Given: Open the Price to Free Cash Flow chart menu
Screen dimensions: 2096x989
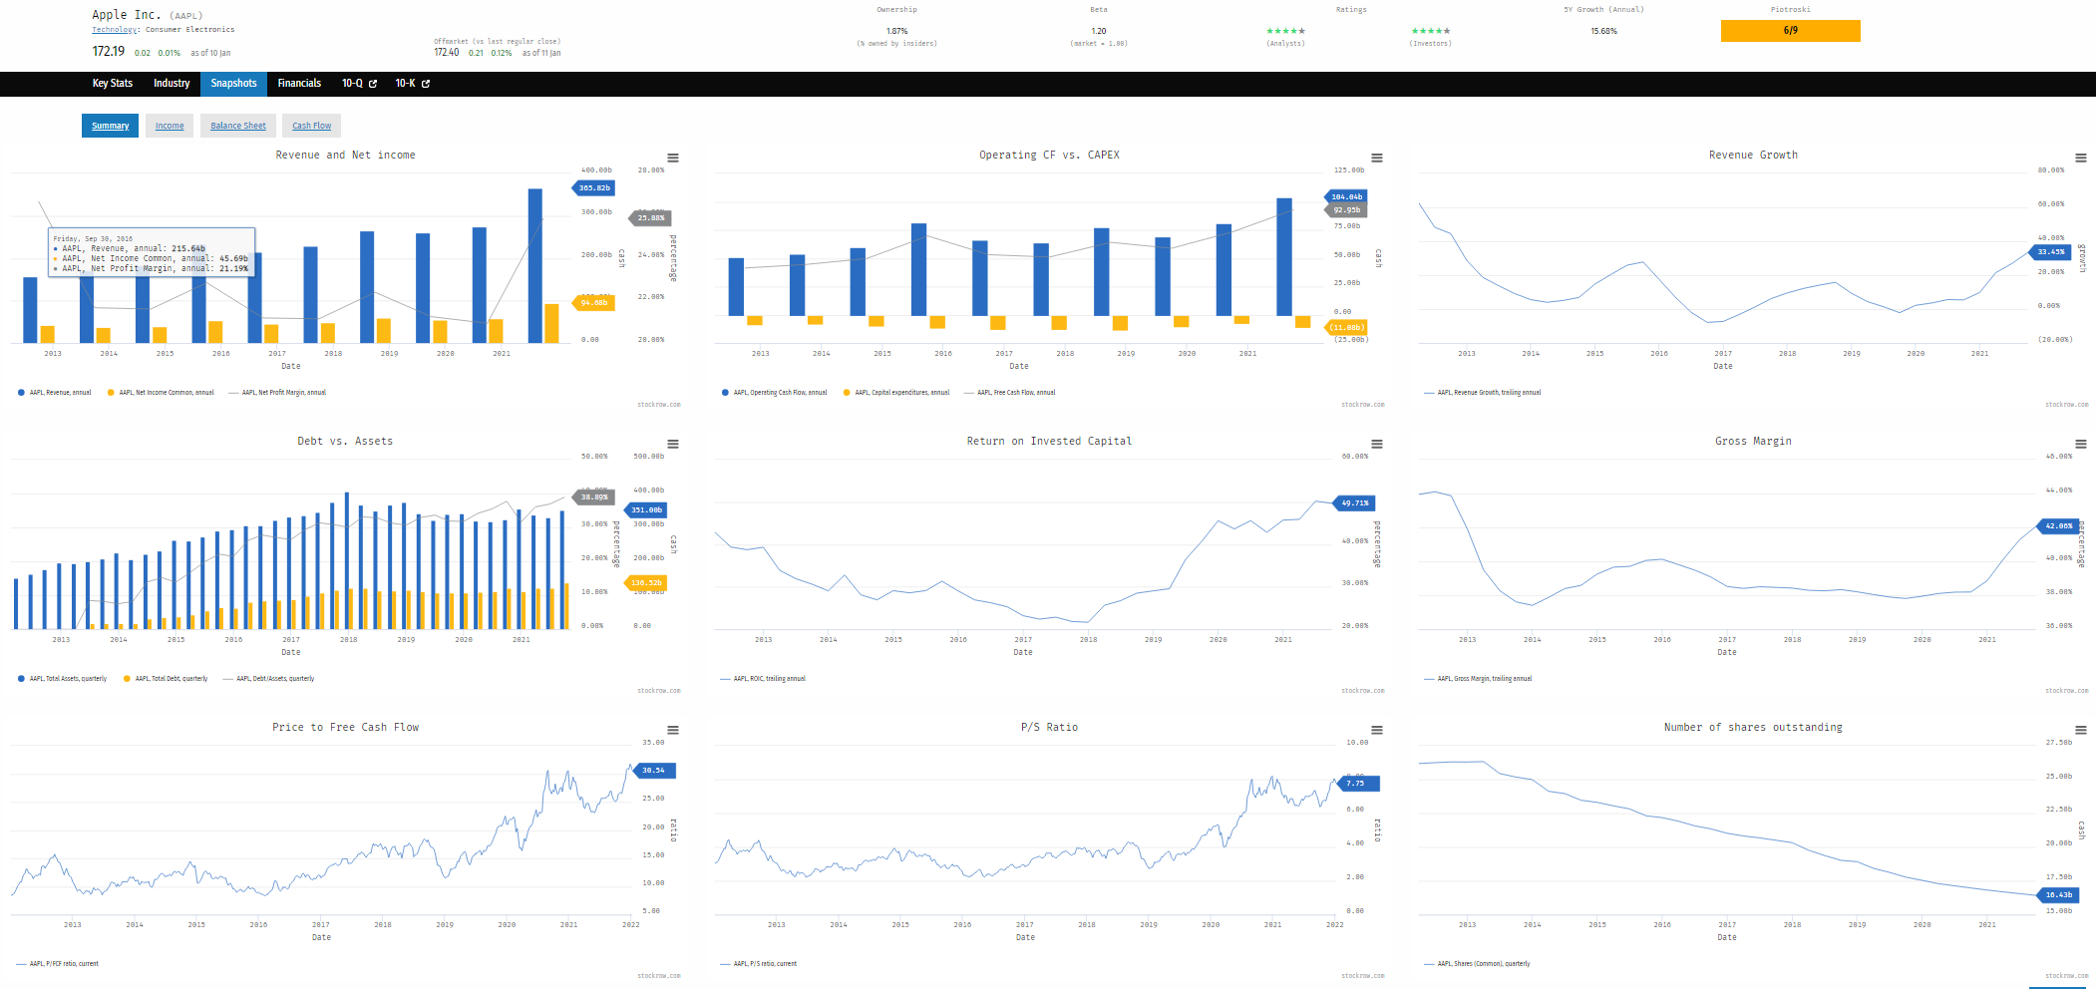Looking at the screenshot, I should click(673, 731).
